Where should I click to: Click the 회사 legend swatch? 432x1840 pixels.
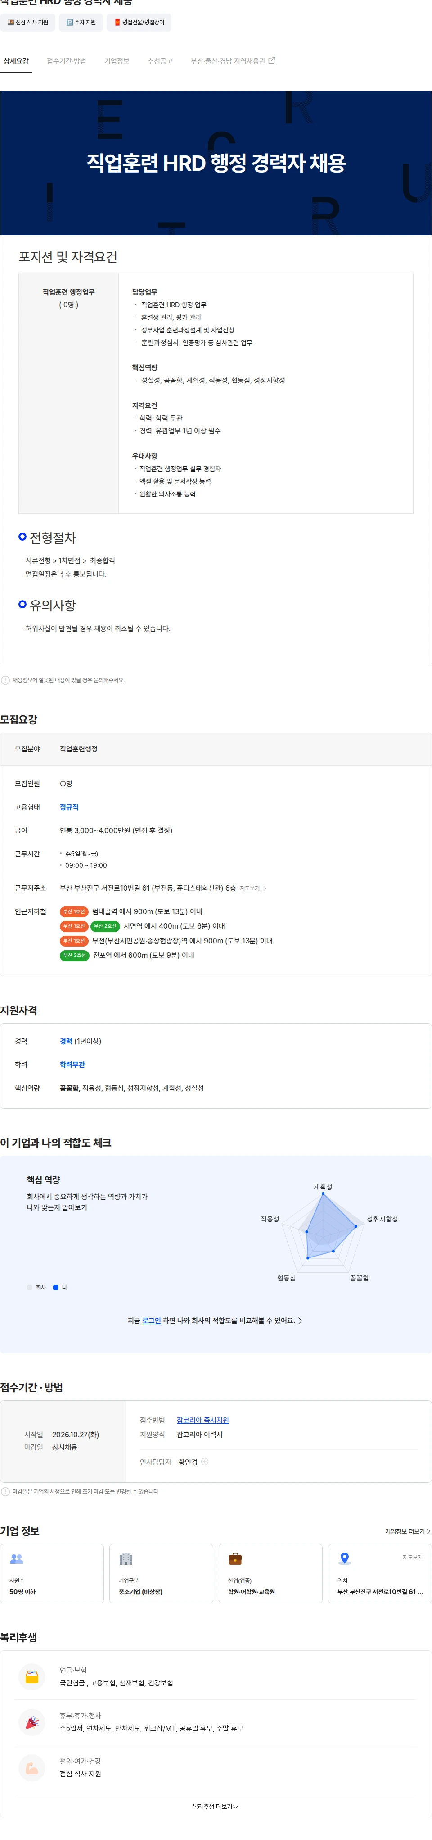click(x=29, y=1288)
